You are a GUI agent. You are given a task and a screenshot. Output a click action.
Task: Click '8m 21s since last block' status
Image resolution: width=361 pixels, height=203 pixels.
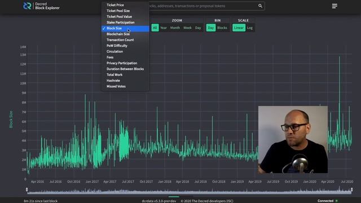41,201
